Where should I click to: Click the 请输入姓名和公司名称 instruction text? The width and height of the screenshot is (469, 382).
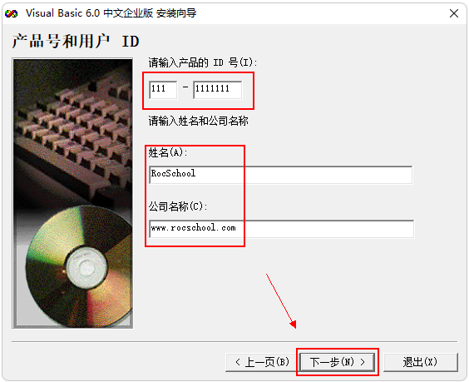(x=198, y=121)
